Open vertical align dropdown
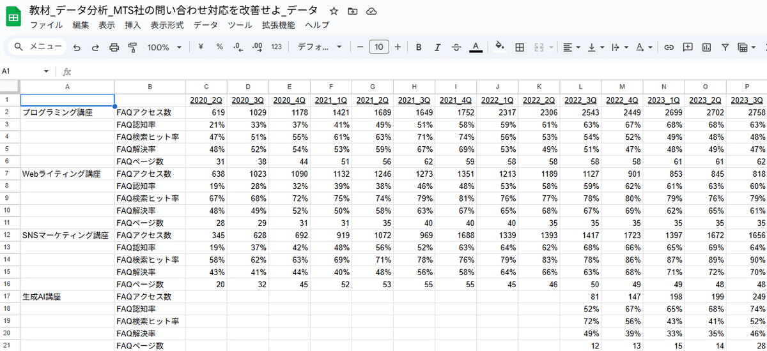Viewport: 767px width, 351px height. (595, 47)
